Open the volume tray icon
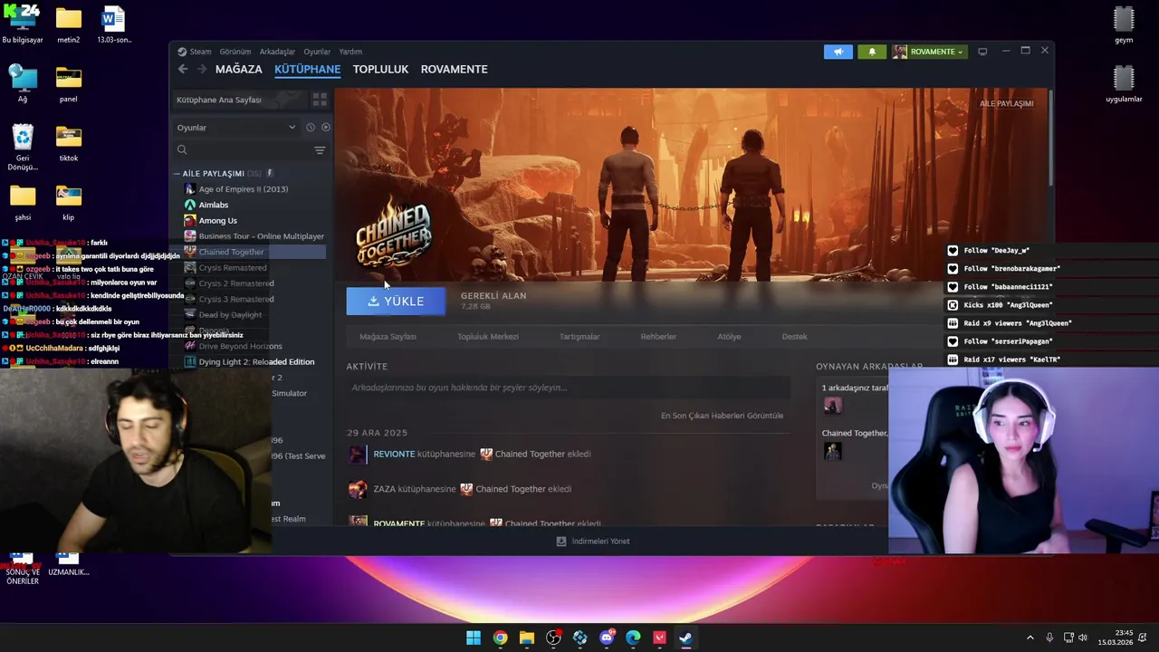 coord(1083,638)
